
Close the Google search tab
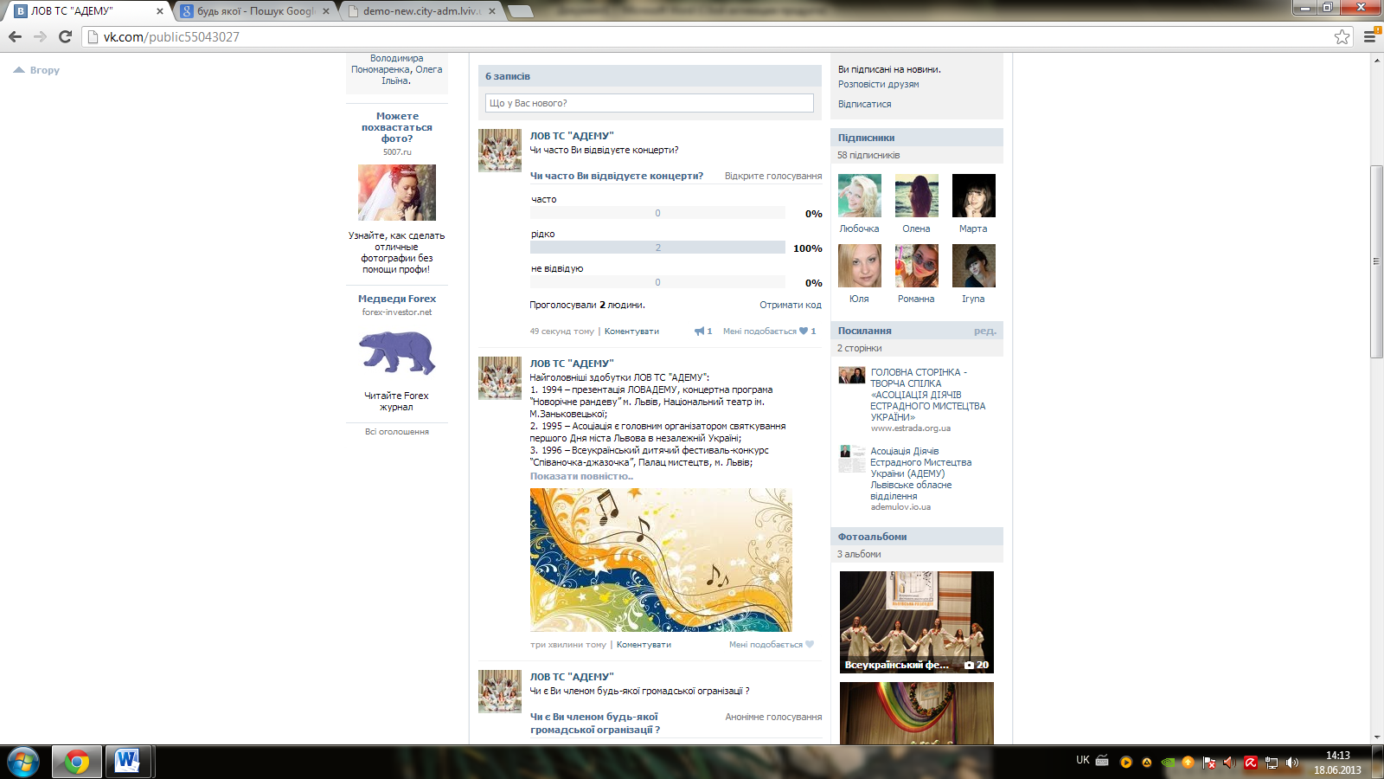tap(326, 11)
